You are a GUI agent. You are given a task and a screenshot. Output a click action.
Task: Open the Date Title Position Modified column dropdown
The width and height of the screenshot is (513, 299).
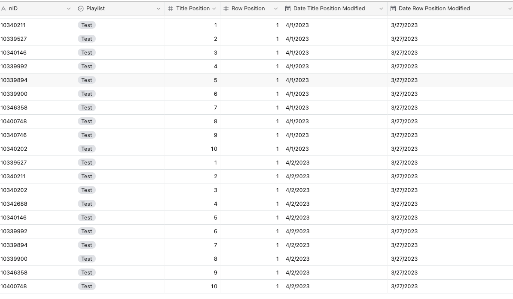(x=381, y=9)
